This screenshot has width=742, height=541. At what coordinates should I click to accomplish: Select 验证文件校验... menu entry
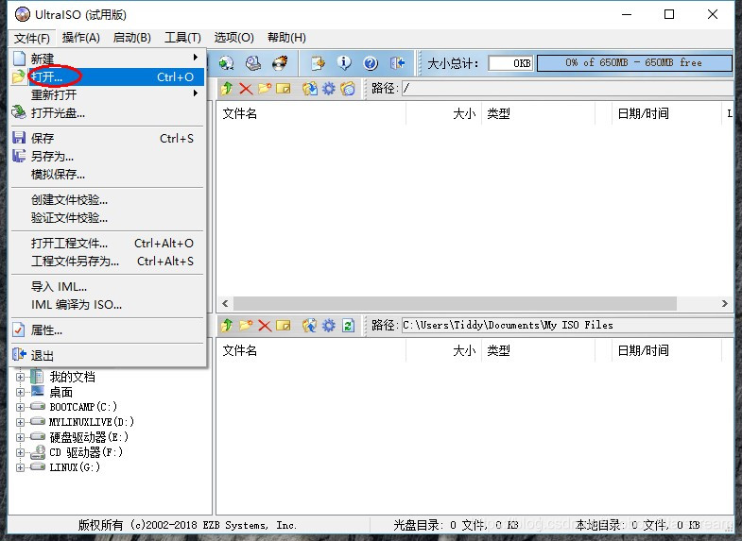click(108, 217)
